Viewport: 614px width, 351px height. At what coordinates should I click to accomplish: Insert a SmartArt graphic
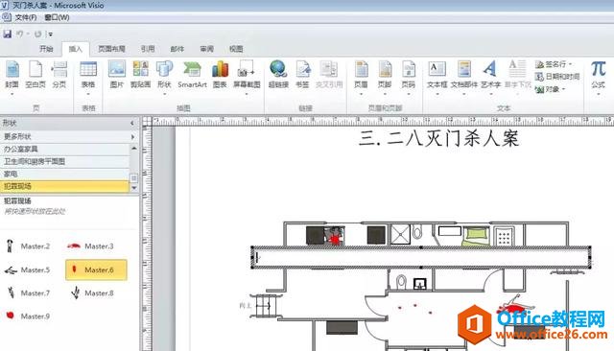pos(192,75)
